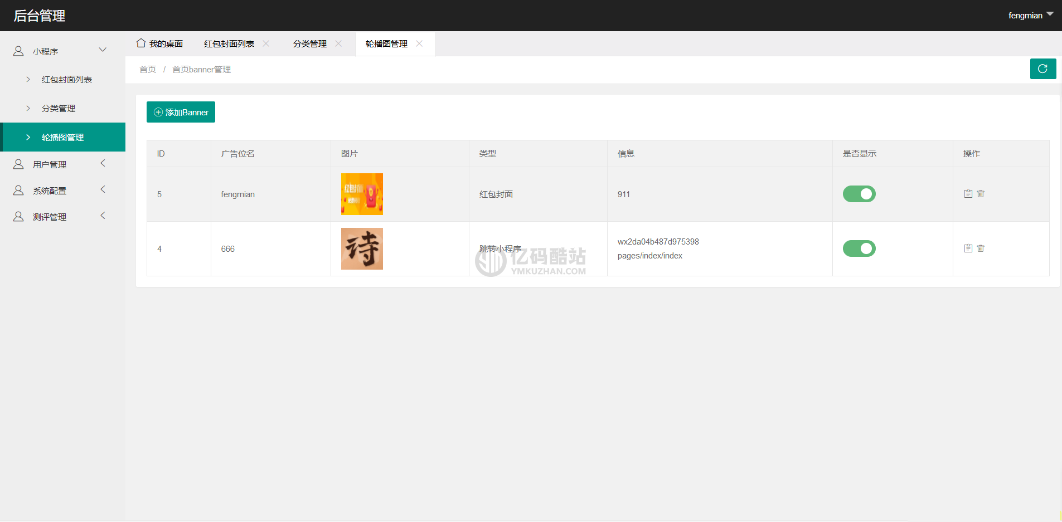This screenshot has height=522, width=1062.
Task: Click the delete trash icon in 666 row
Action: [x=981, y=248]
